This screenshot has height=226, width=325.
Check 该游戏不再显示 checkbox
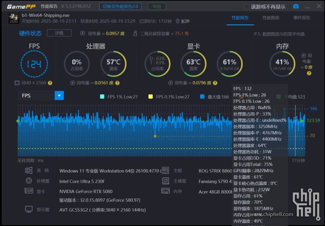(x=247, y=7)
